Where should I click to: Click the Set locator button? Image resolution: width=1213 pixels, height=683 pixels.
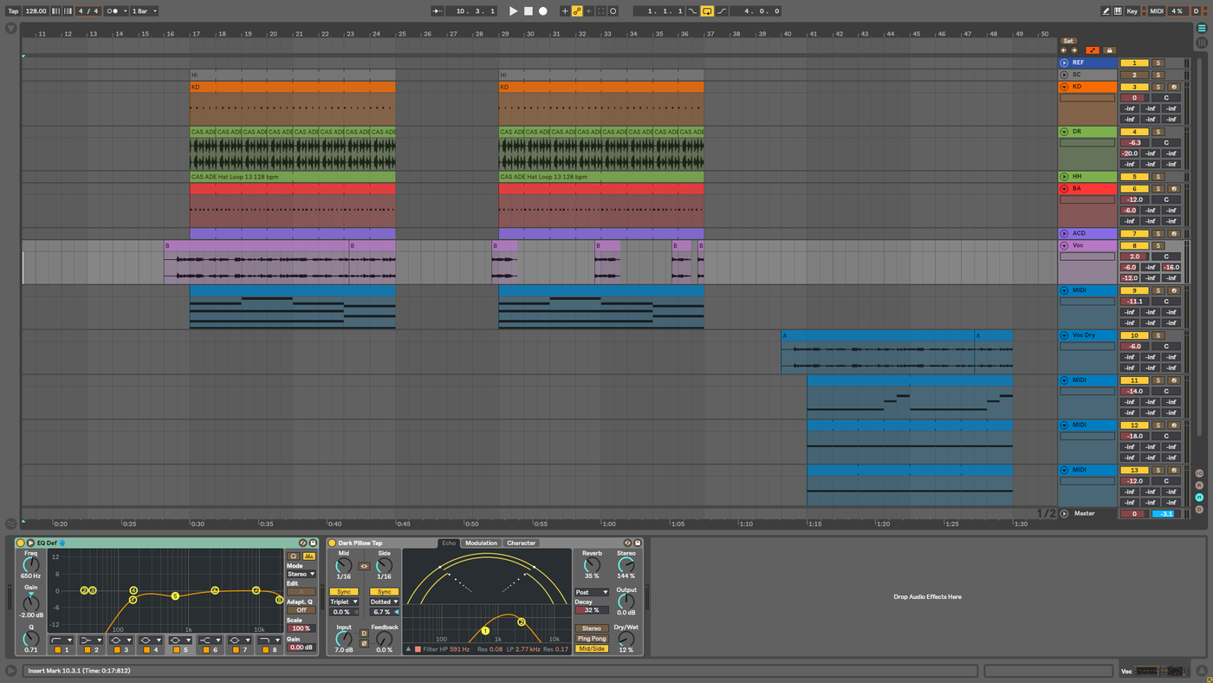point(1068,41)
